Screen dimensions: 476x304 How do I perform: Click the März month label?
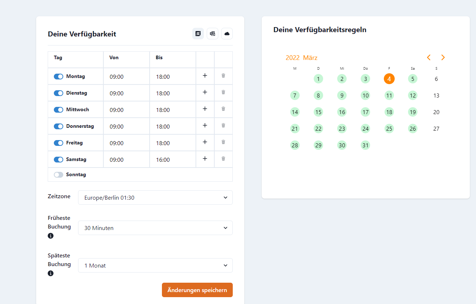310,58
